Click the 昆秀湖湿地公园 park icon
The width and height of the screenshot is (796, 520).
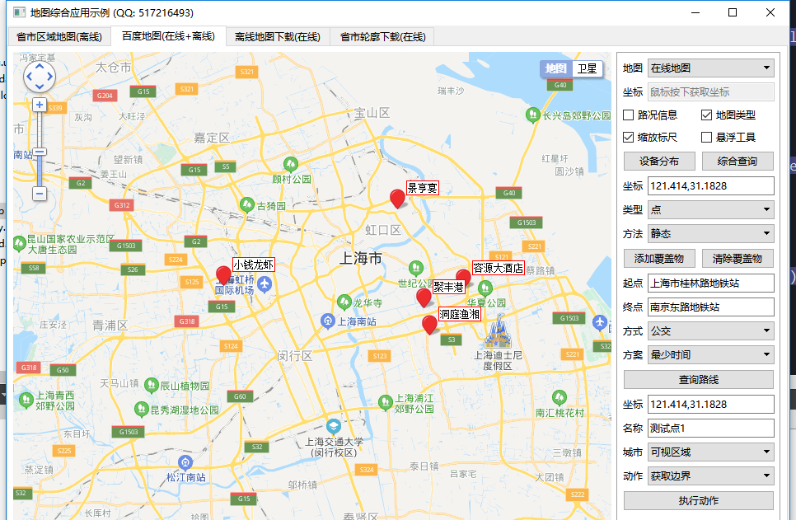click(141, 409)
